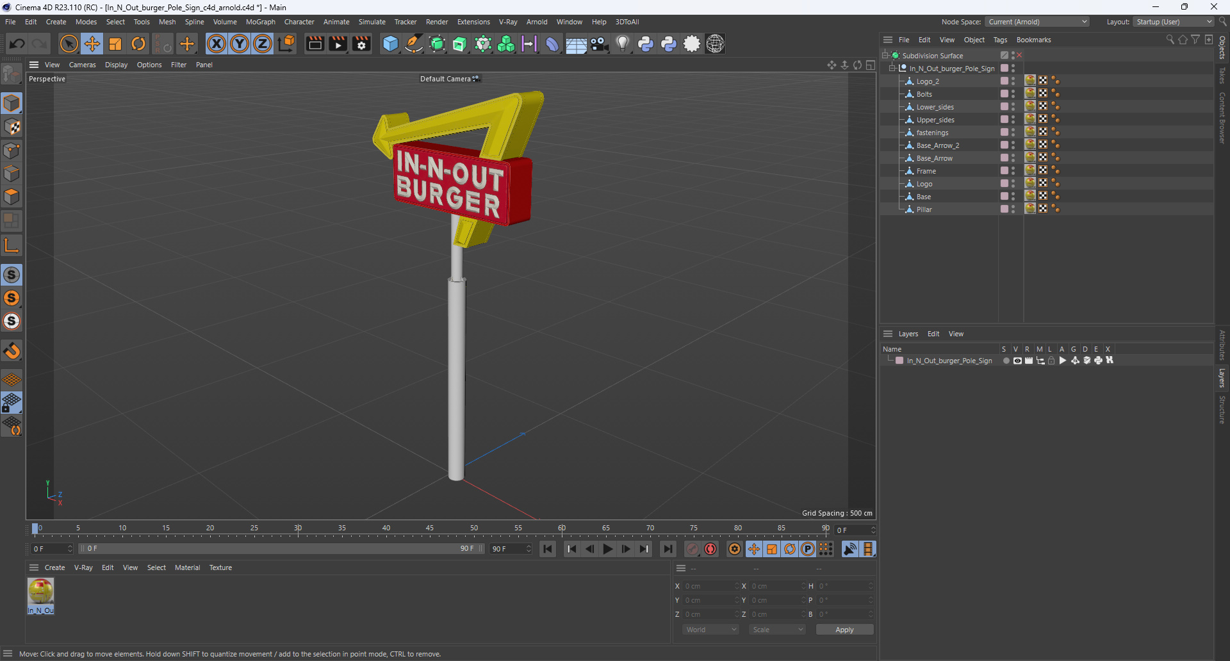Select the In_N_Out material thumbnail
This screenshot has width=1230, height=661.
[40, 595]
